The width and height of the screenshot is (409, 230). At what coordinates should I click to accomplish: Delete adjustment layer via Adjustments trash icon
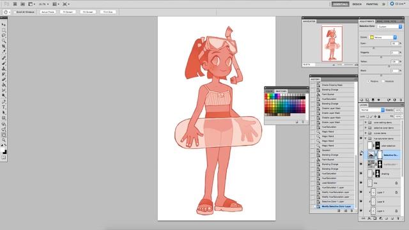(401, 100)
